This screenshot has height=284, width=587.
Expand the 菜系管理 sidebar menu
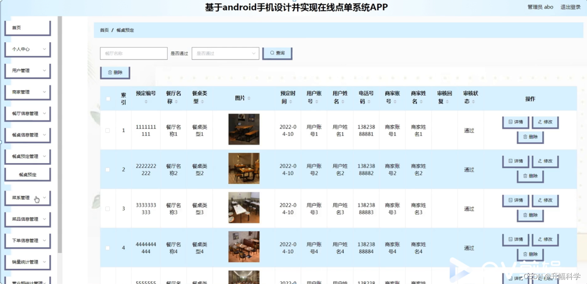point(27,198)
